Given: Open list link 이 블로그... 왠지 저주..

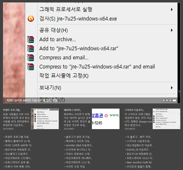Looking at the screenshot, I should point(139,137).
